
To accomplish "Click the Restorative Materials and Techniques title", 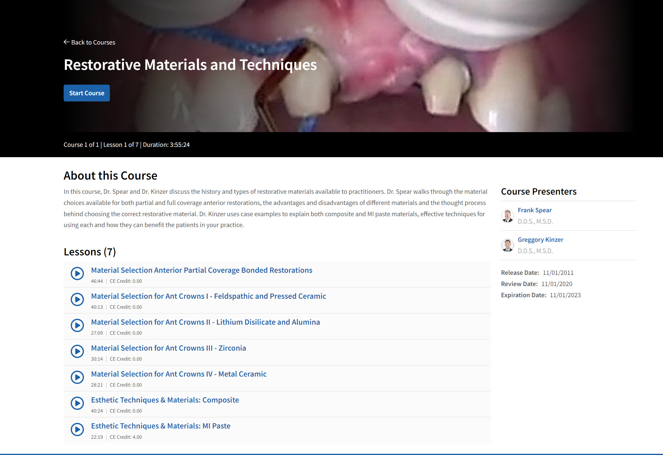I will click(190, 65).
